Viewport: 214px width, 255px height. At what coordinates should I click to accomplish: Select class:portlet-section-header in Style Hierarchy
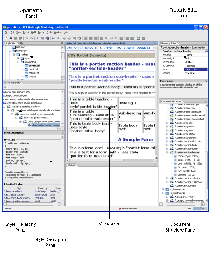46,125
